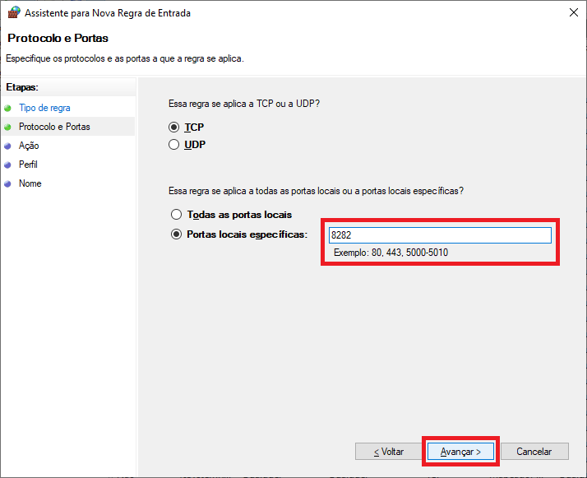587x478 pixels.
Task: Choose the UDP protocol option
Action: click(173, 145)
